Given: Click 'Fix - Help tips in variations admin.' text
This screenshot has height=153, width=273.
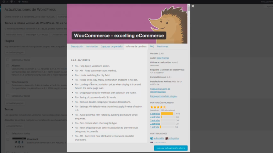Looking at the screenshot, I should tap(92, 66).
